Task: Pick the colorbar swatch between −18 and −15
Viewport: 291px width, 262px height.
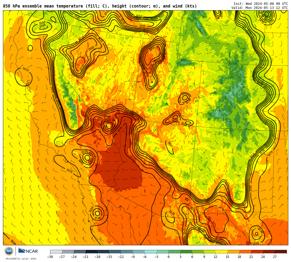Action: click(103, 251)
